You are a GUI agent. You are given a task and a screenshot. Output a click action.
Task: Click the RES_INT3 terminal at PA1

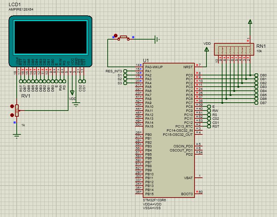pyautogui.click(x=125, y=71)
